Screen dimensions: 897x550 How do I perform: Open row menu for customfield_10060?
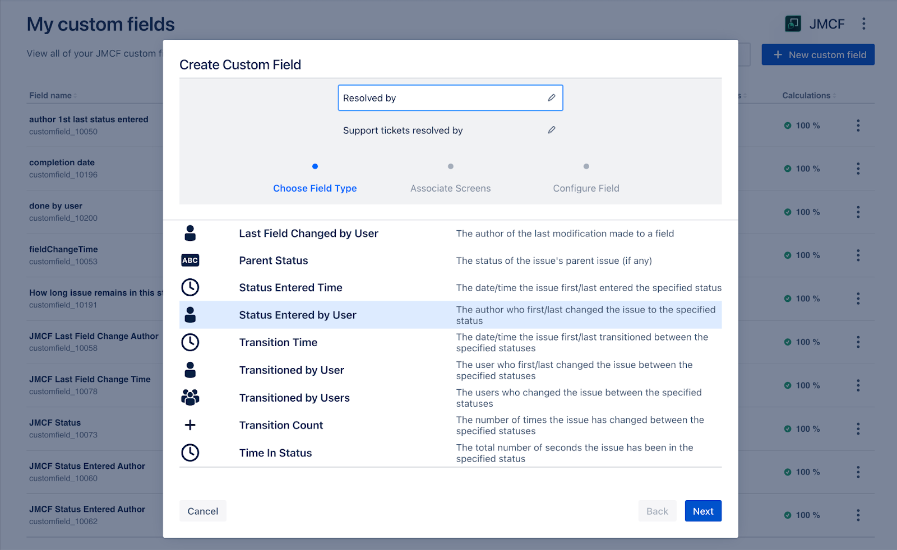pos(858,472)
